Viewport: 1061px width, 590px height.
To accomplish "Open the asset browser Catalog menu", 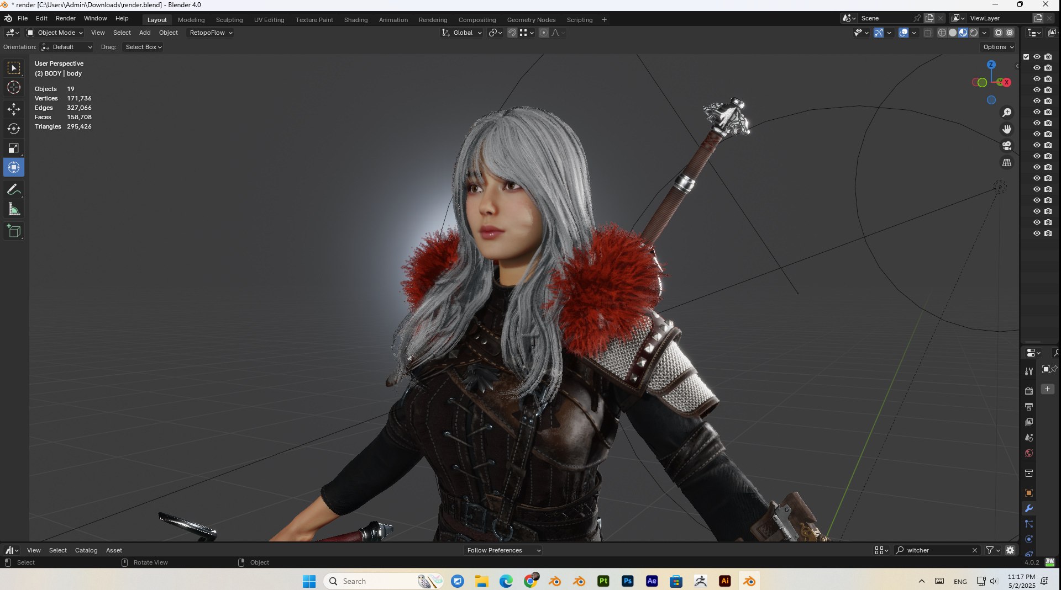I will tap(86, 550).
